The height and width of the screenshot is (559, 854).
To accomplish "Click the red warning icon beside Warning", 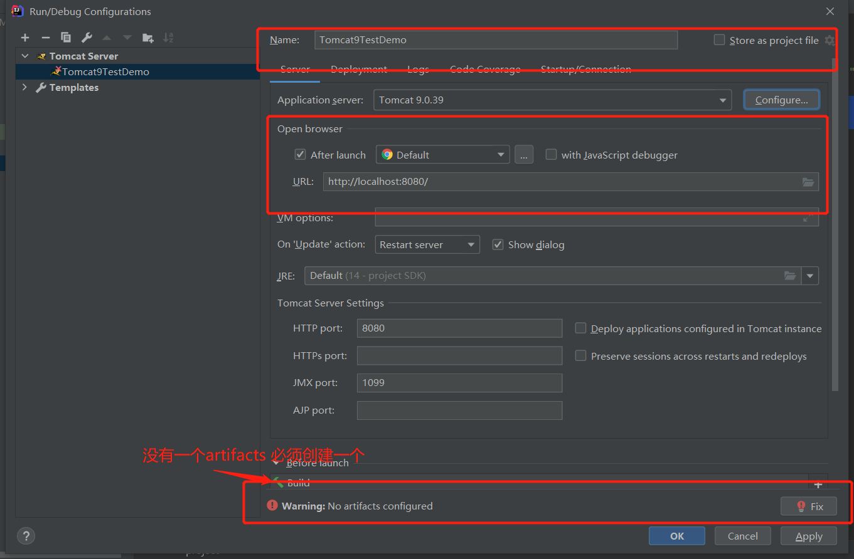I will [x=272, y=505].
